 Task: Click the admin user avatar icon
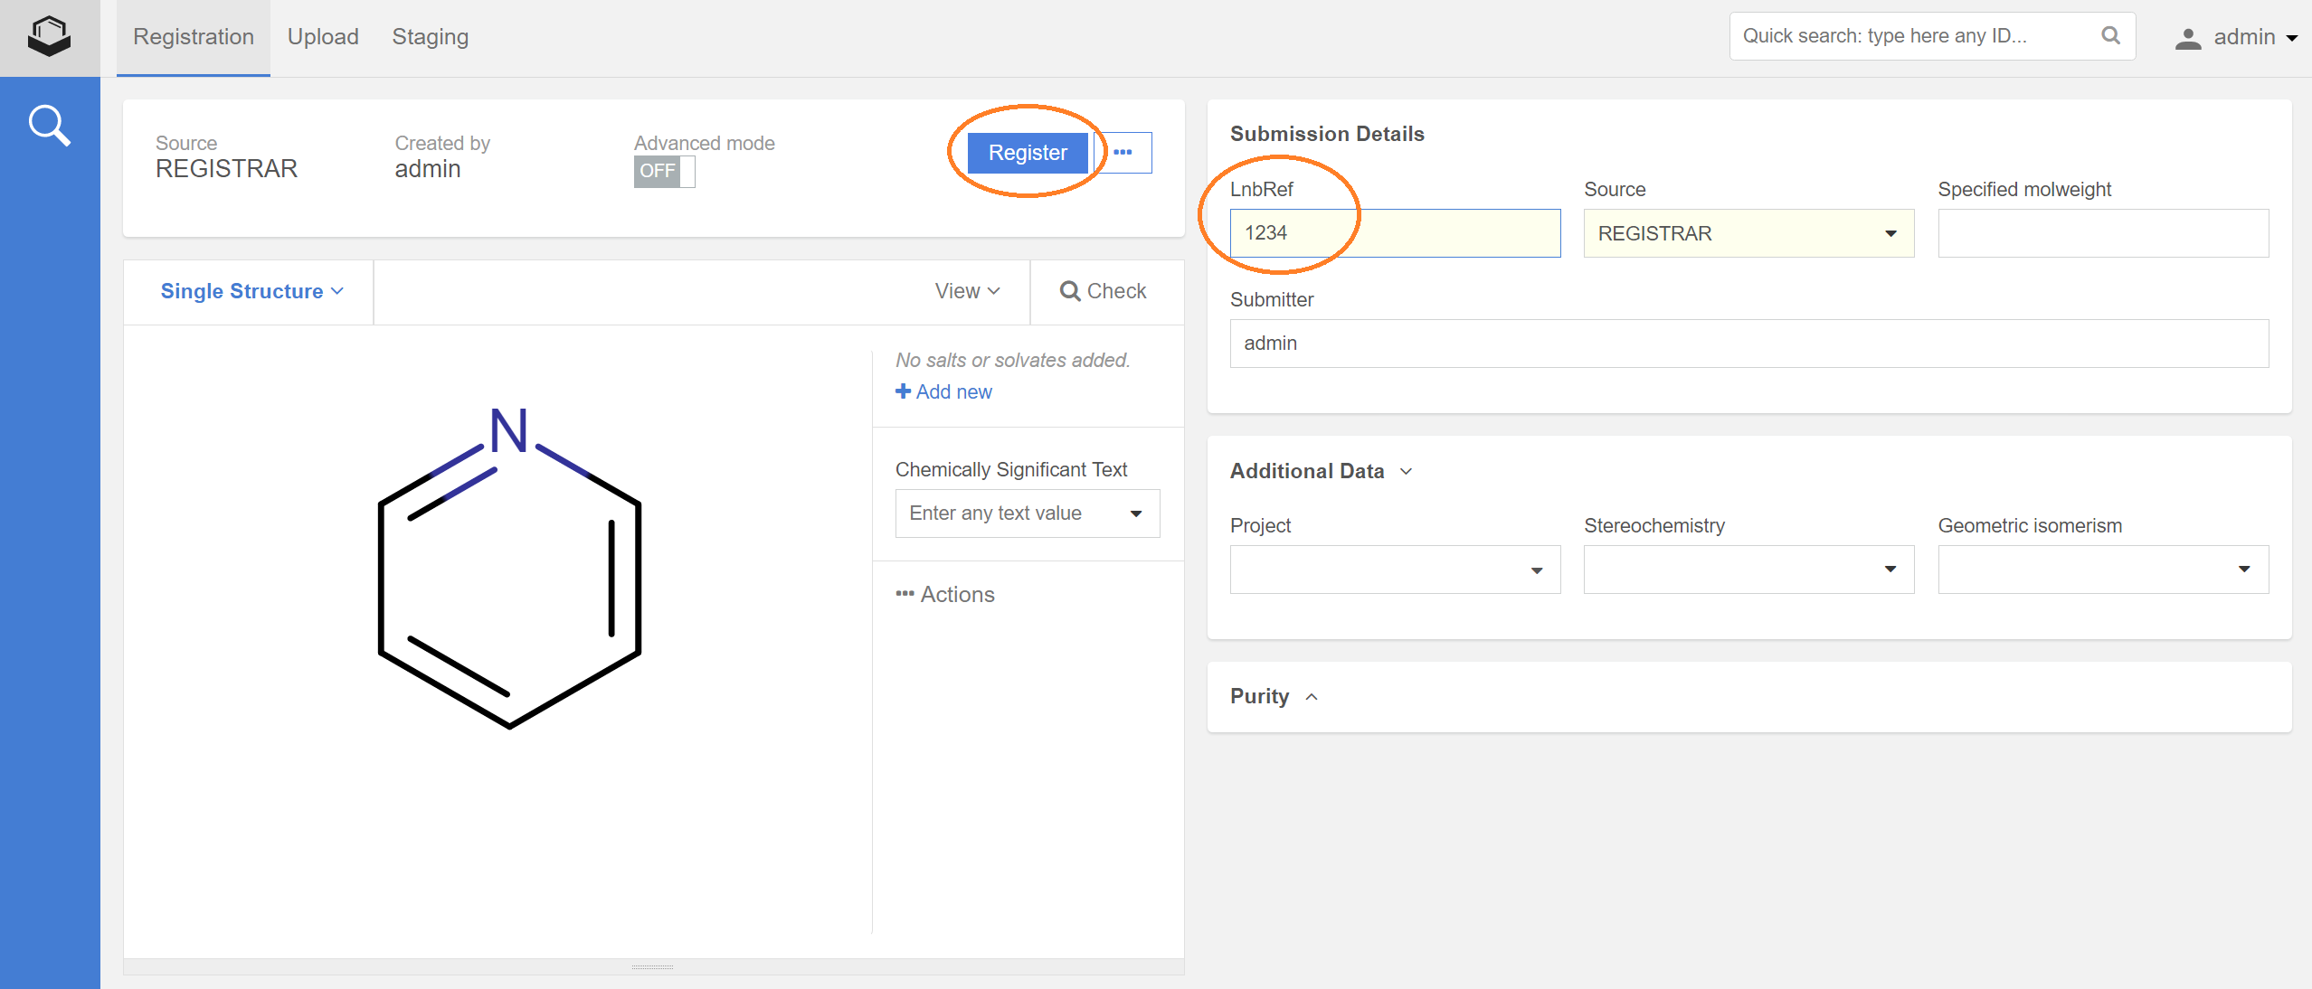pos(2187,38)
